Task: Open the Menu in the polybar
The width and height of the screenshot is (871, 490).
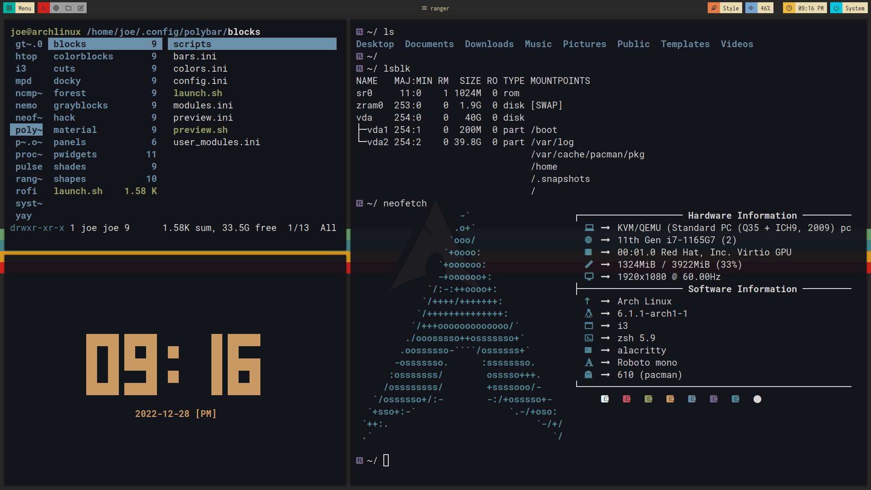Action: 24,8
